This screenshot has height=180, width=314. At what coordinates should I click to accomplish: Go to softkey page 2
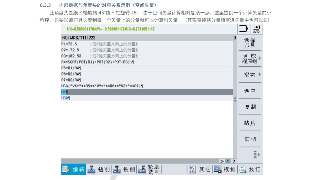233,161
